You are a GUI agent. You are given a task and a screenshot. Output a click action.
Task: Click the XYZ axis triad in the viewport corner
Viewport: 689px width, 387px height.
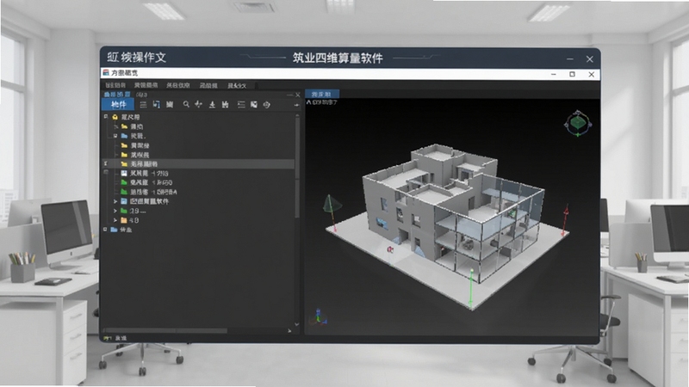tap(320, 316)
